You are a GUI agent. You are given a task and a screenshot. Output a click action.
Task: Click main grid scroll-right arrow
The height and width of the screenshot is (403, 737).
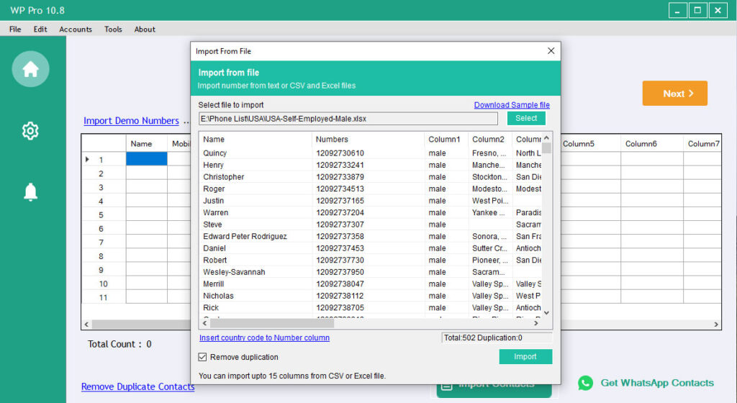tap(716, 324)
